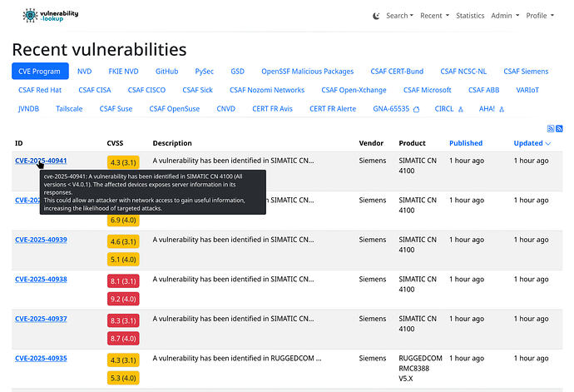The width and height of the screenshot is (574, 392).
Task: Toggle dark mode with the moon icon
Action: (376, 16)
